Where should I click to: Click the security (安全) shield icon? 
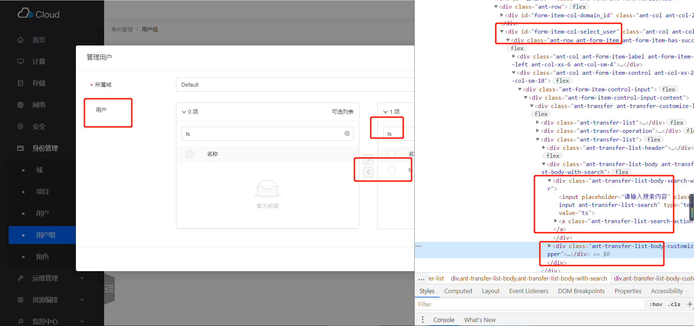point(21,127)
